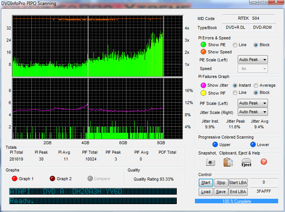Select Instant jitter option
Screen dimensions: 285x212
(235, 86)
